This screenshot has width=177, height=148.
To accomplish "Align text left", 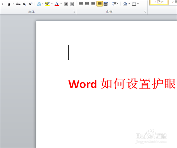I will click(81, 4).
